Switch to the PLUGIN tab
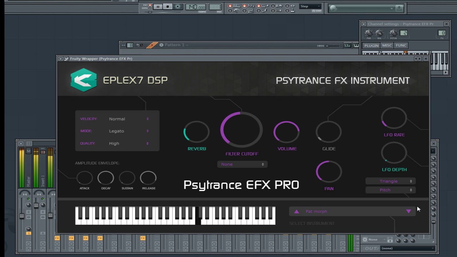The height and width of the screenshot is (257, 457). point(371,45)
